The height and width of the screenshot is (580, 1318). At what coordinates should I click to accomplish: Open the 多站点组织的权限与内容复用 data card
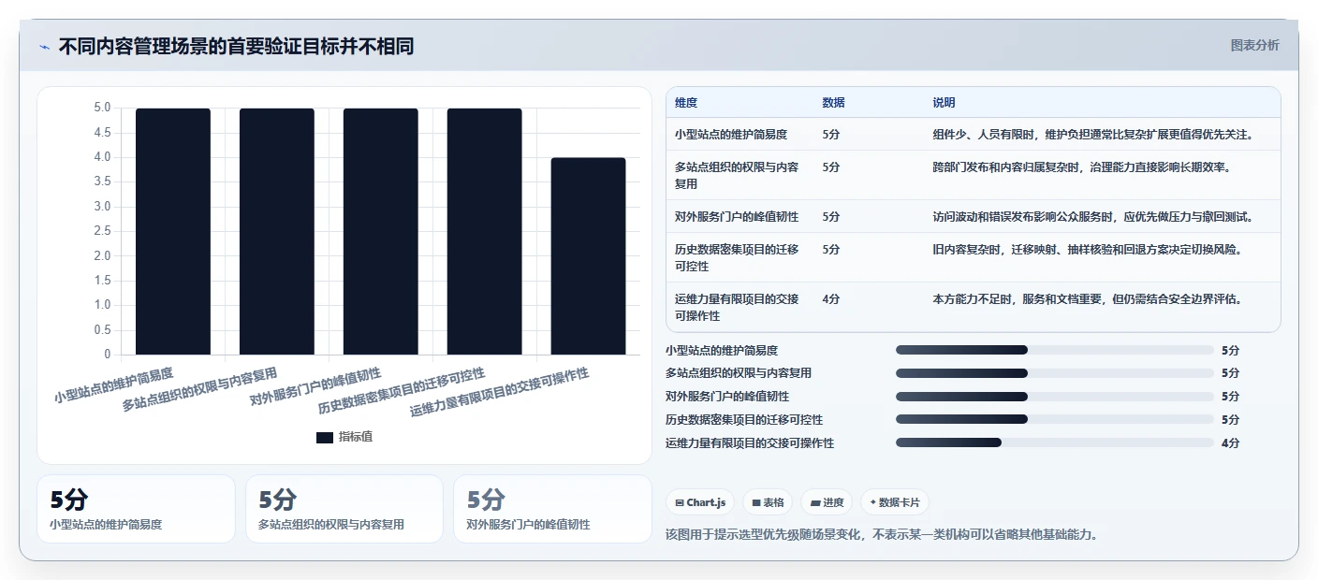pos(344,509)
